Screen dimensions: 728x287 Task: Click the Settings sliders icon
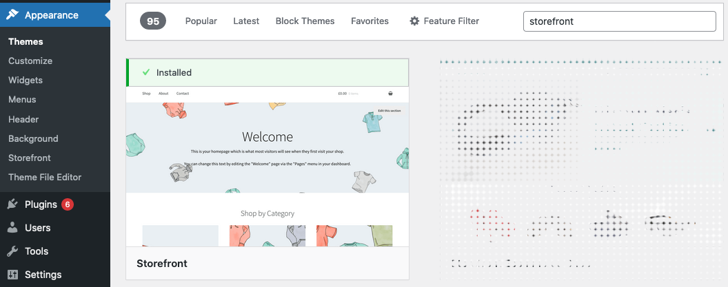(12, 275)
